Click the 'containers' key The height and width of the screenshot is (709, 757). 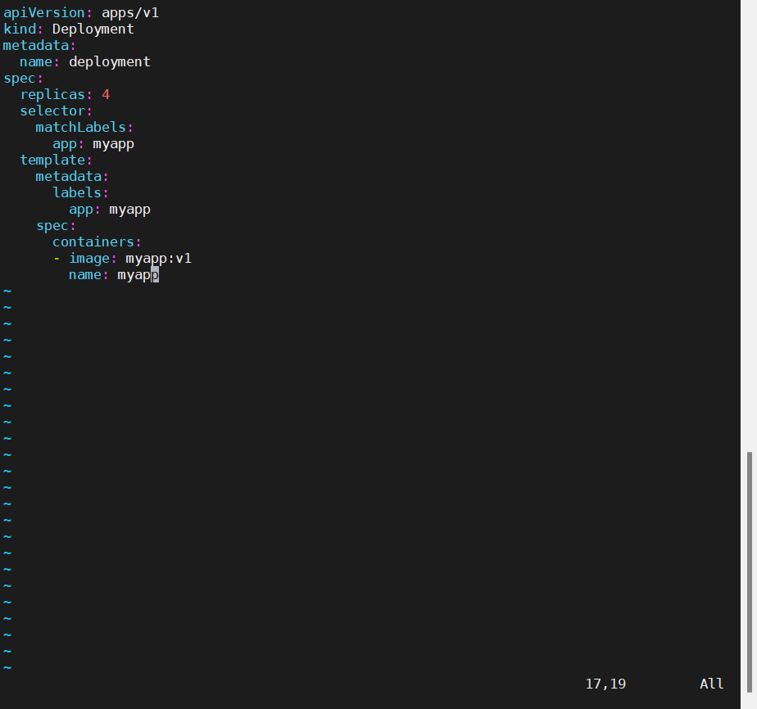(93, 242)
